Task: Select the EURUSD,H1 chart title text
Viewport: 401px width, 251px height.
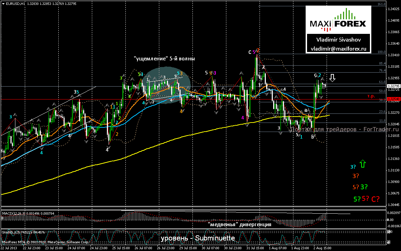Action: click(15, 4)
